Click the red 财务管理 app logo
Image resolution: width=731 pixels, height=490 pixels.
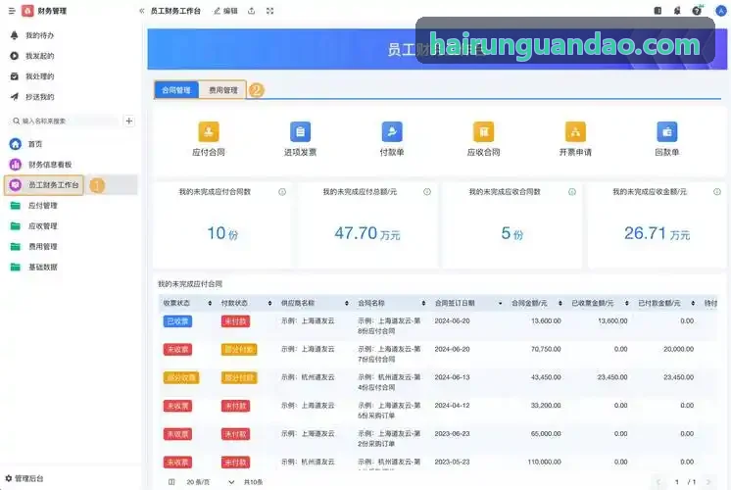27,11
